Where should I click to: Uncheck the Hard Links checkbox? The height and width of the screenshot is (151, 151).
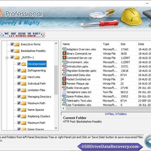click(x=19, y=77)
